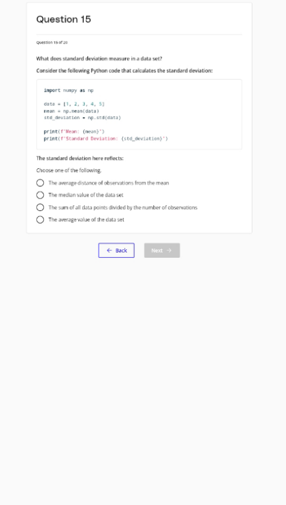Screen dimensions: 286x505
Task: Click the 'import numpy as np' code line
Action: coord(68,91)
